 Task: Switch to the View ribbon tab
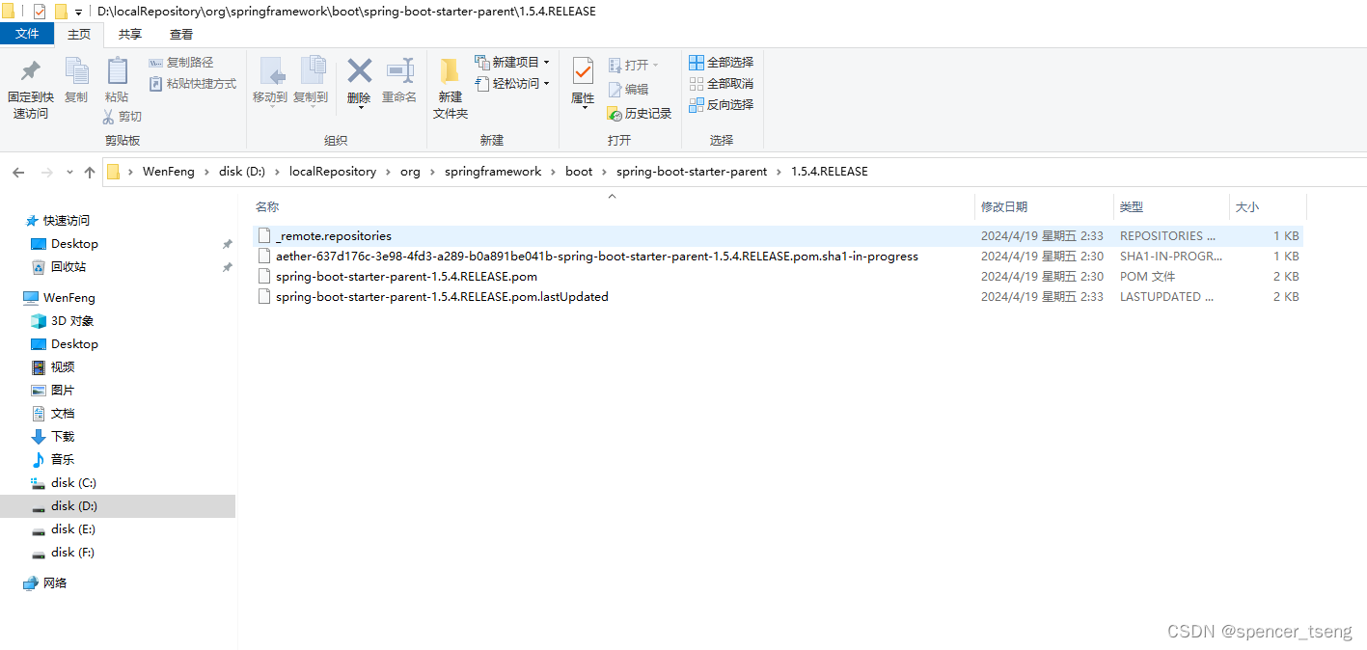pyautogui.click(x=181, y=34)
